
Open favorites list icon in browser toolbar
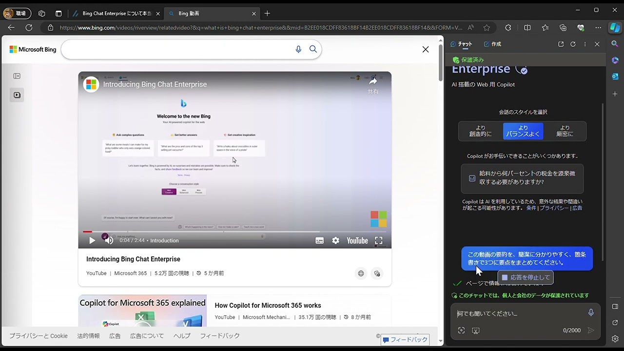point(545,28)
